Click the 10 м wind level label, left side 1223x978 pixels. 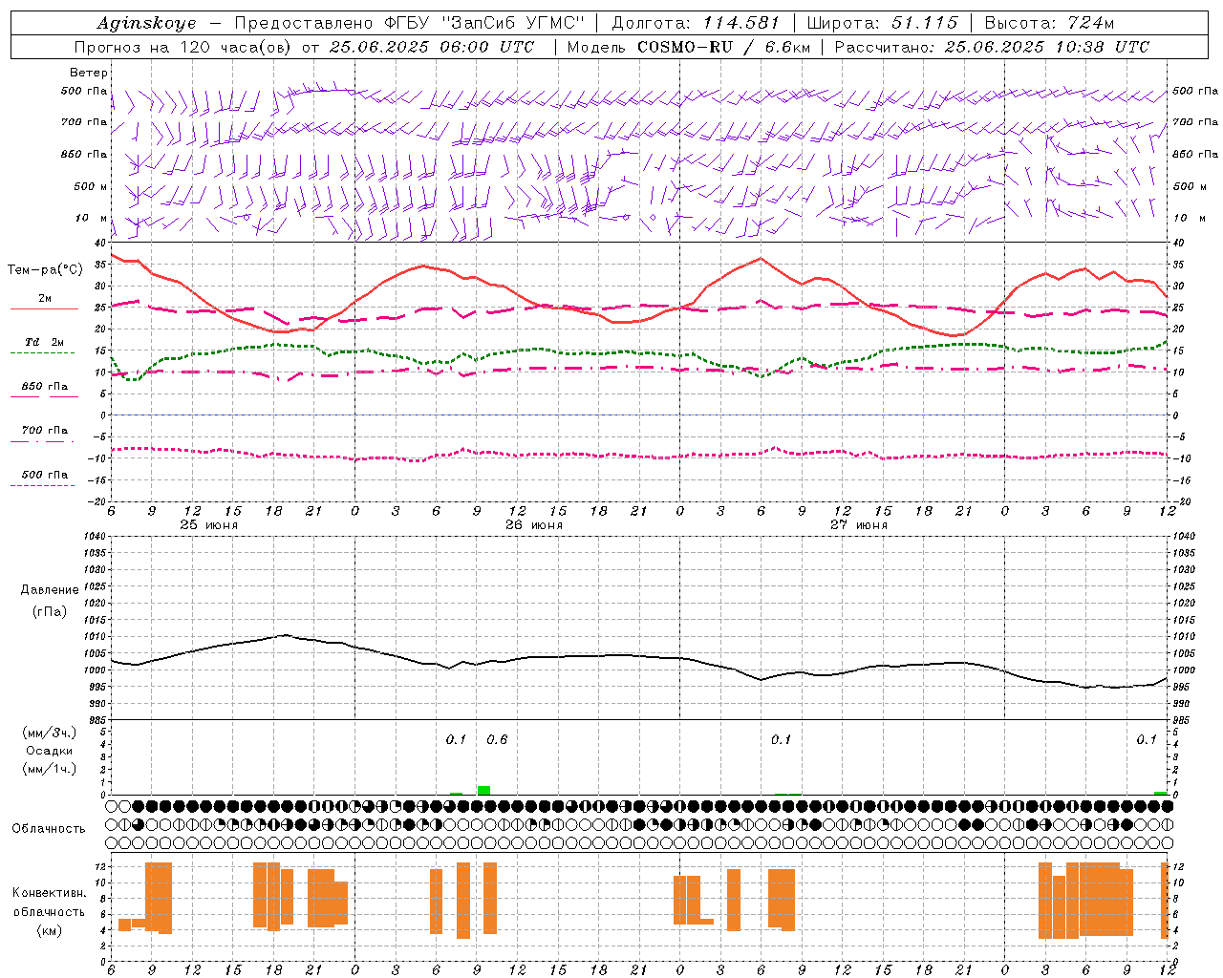(91, 219)
